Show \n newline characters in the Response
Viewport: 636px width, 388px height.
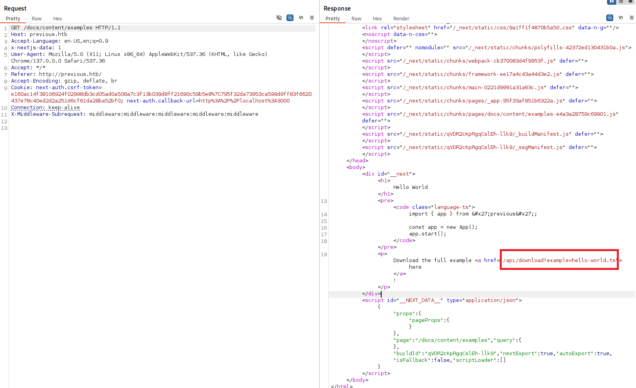(x=621, y=18)
